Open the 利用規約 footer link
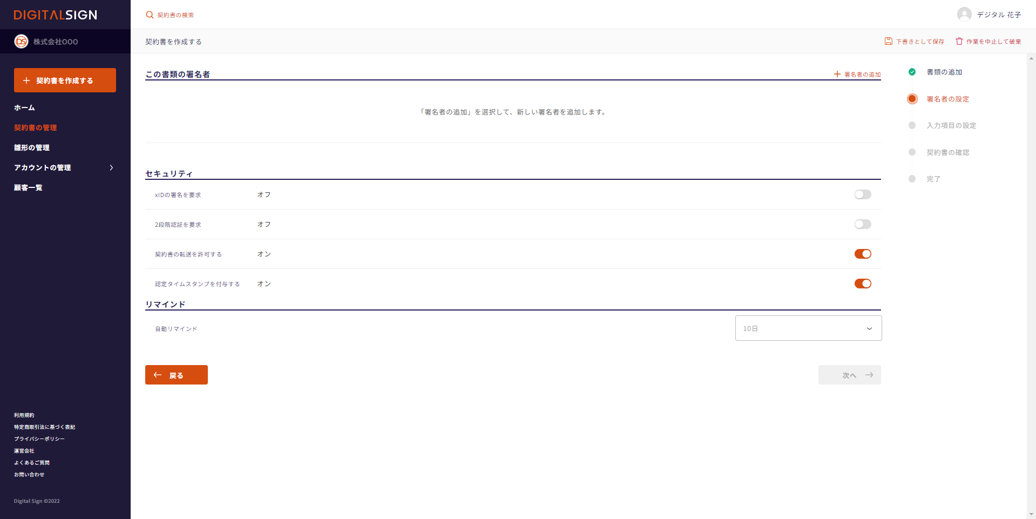 pyautogui.click(x=24, y=415)
